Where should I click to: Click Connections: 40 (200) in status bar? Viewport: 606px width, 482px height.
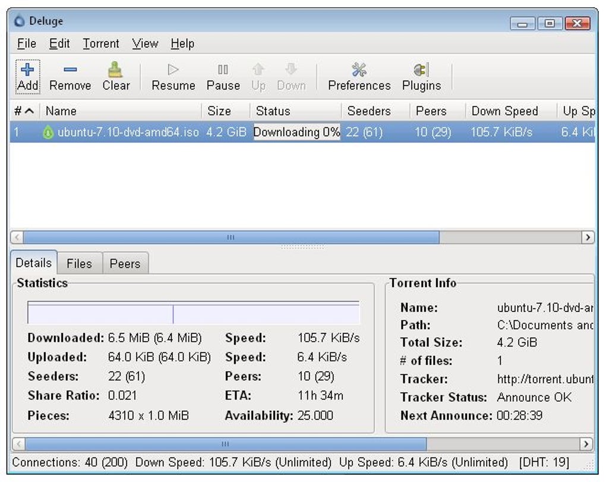(70, 462)
